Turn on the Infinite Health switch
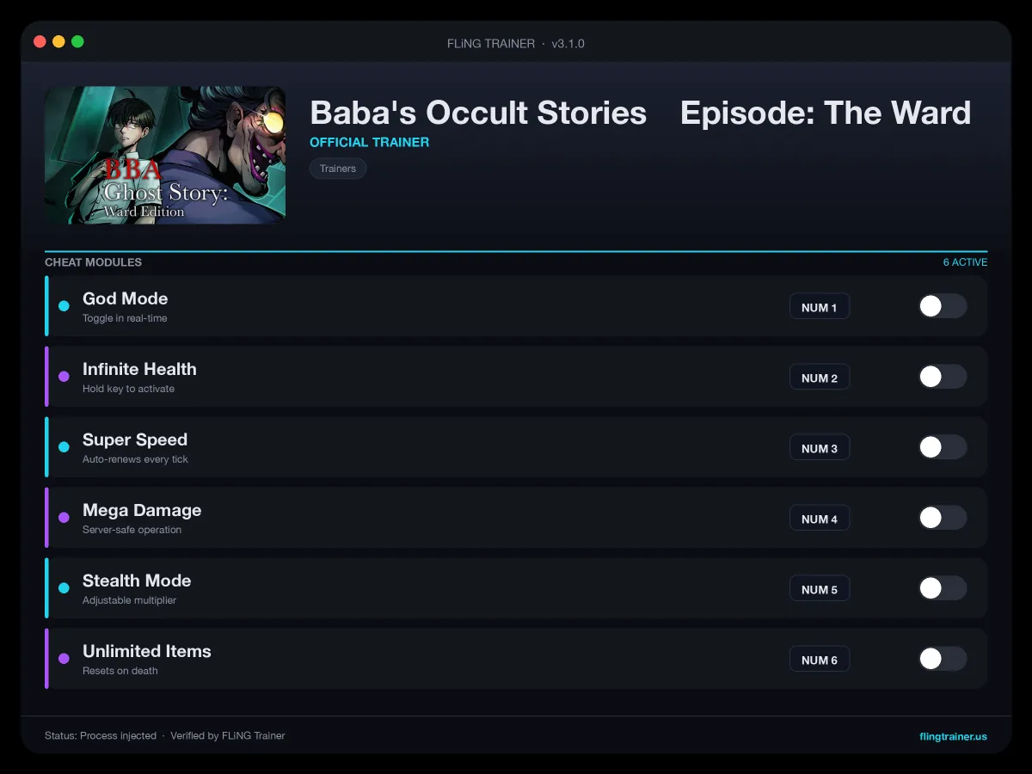This screenshot has height=774, width=1032. (943, 377)
